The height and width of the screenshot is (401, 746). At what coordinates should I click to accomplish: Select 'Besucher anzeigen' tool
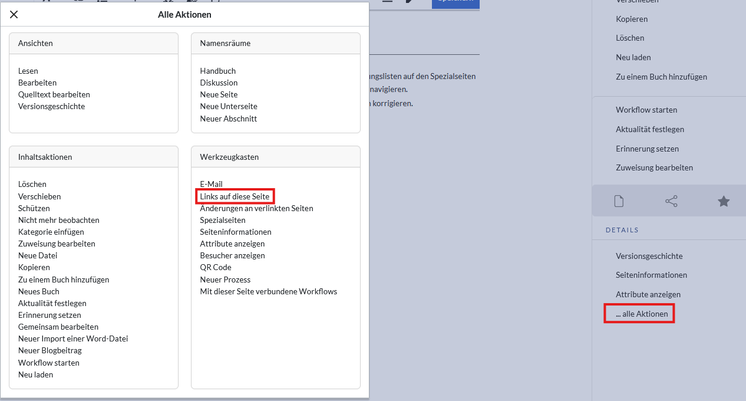pos(232,255)
